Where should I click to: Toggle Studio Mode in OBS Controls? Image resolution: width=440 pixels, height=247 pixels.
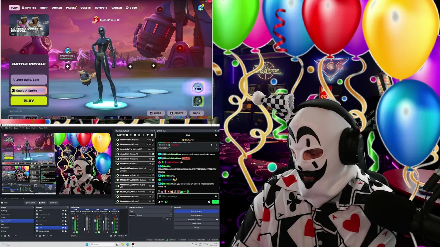tap(196, 223)
